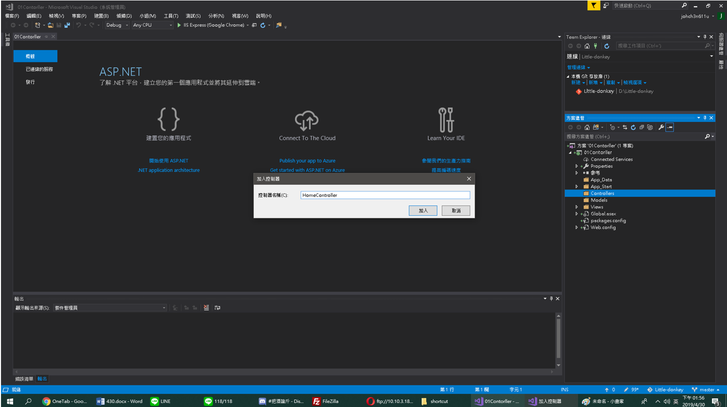This screenshot has width=727, height=407.
Task: Expand the Views folder node
Action: [576, 207]
